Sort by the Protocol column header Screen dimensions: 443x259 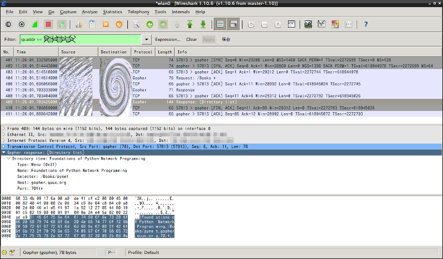(143, 52)
